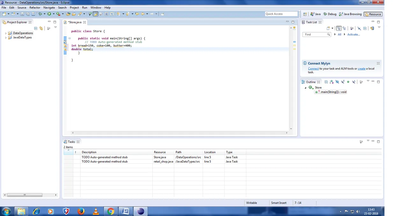Select main(String[]) : void in Outline
Image resolution: width=408 pixels, height=216 pixels.
[x=331, y=92]
